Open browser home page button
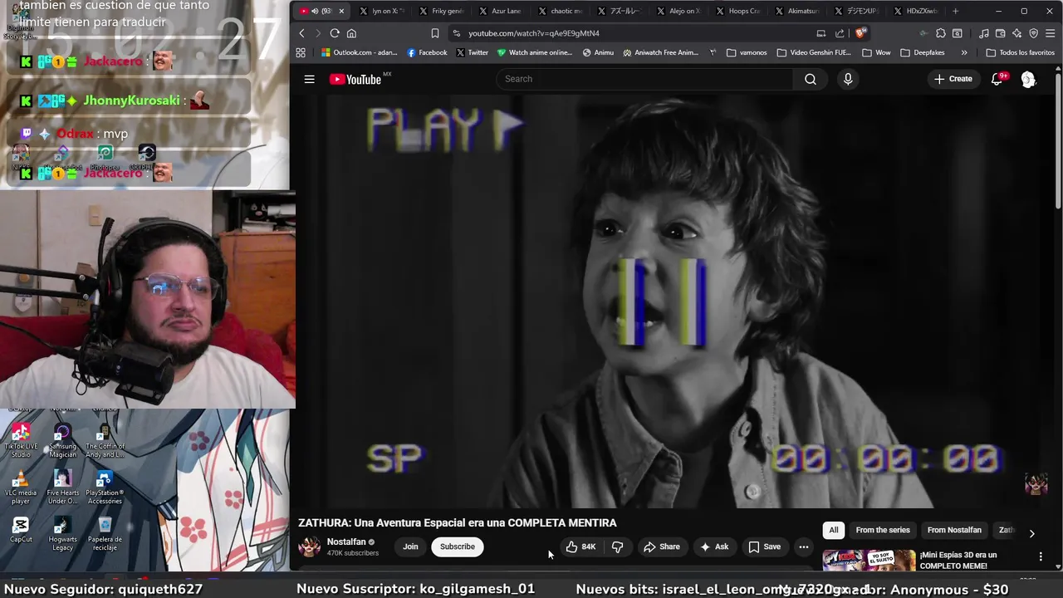The width and height of the screenshot is (1063, 598). tap(351, 33)
